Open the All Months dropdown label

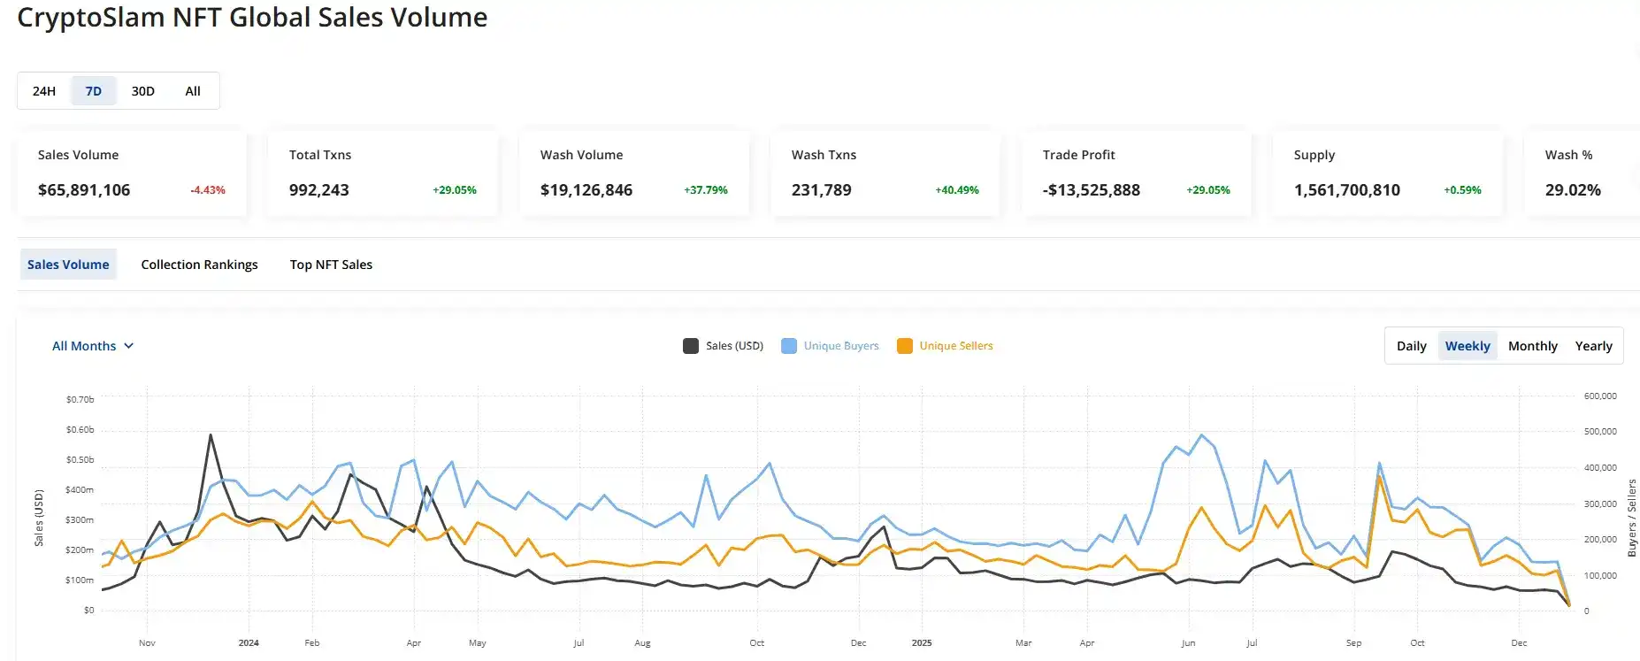coord(84,346)
